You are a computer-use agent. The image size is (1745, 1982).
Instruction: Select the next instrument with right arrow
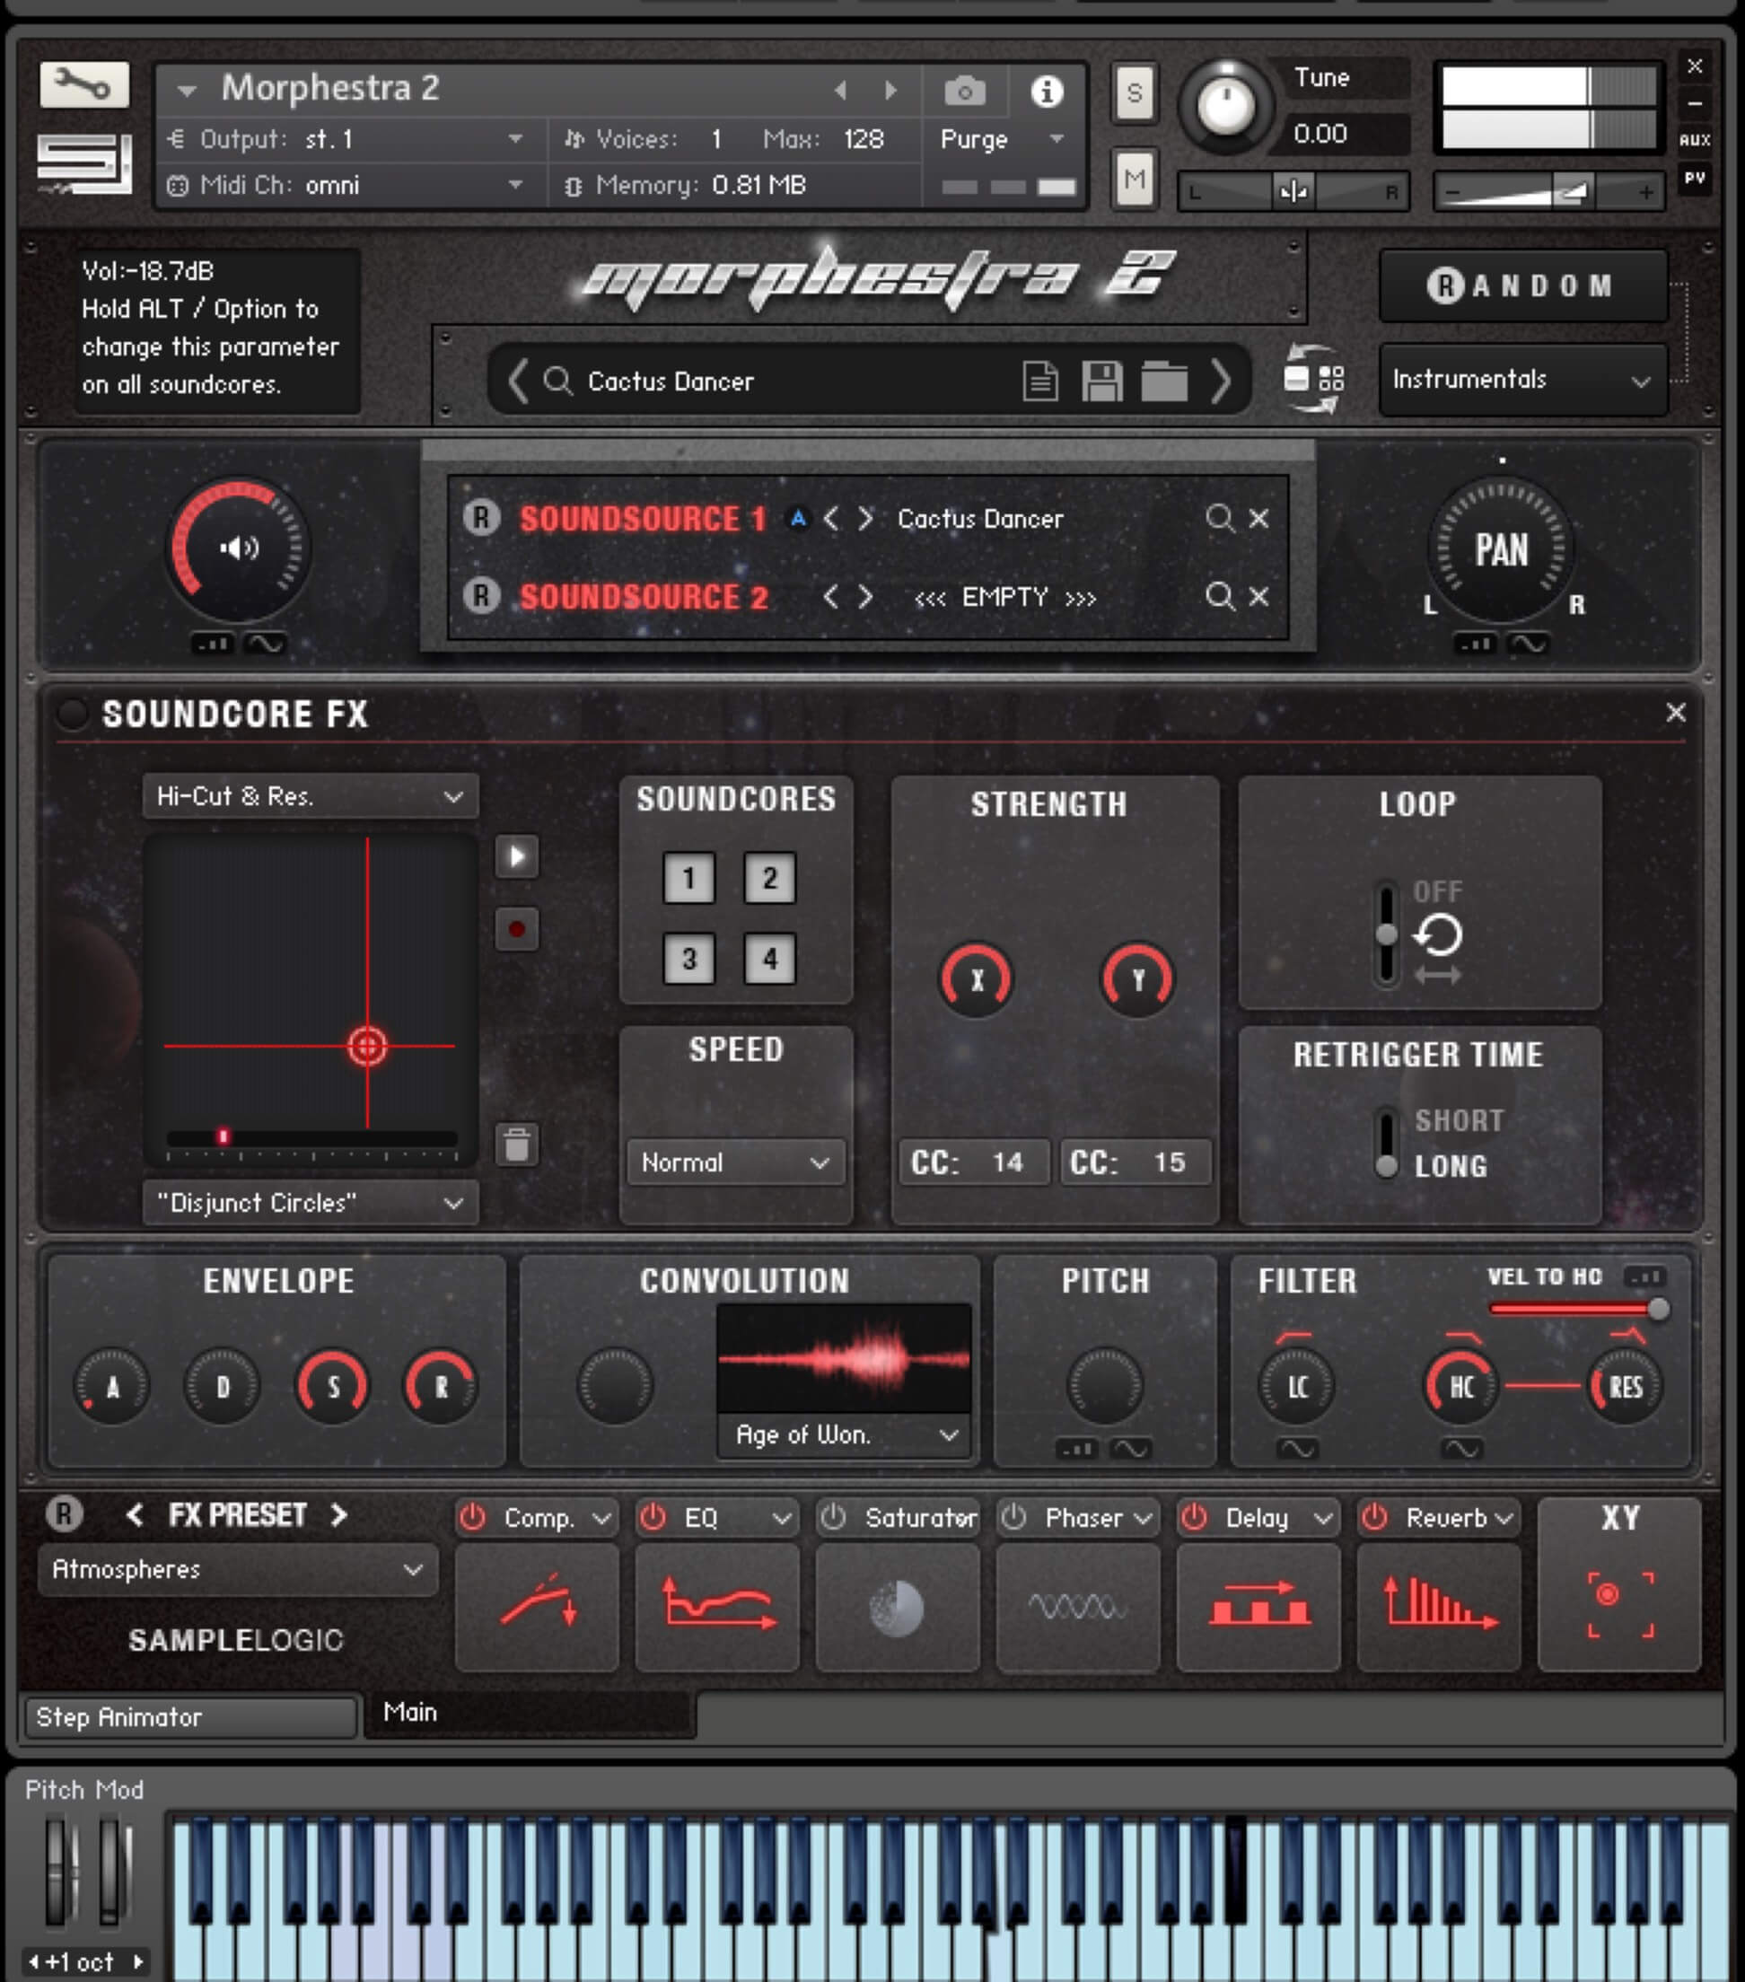(x=890, y=90)
